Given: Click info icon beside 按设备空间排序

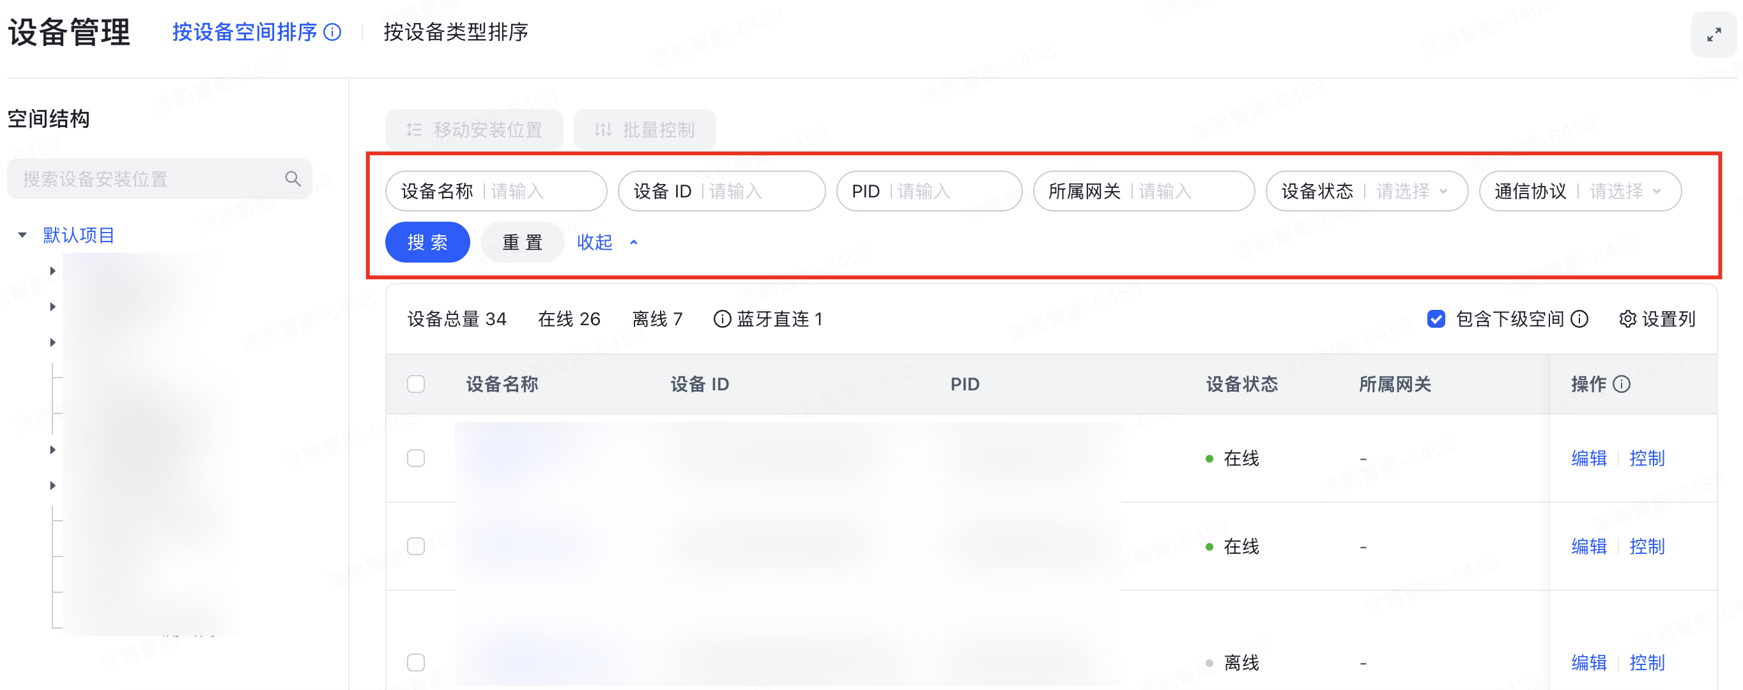Looking at the screenshot, I should (332, 32).
